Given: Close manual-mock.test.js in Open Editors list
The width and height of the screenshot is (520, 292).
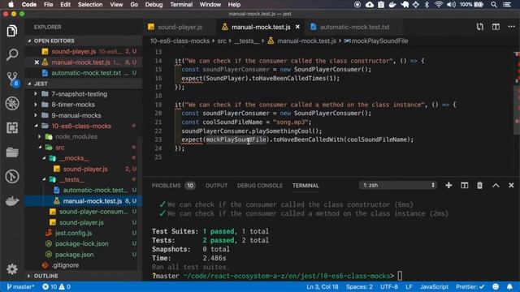Looking at the screenshot, I should pyautogui.click(x=37, y=62).
